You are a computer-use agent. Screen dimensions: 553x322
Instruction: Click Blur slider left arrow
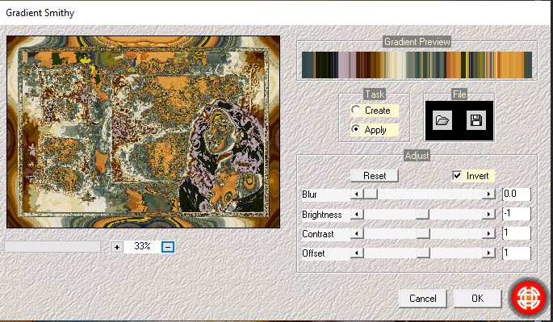click(357, 194)
